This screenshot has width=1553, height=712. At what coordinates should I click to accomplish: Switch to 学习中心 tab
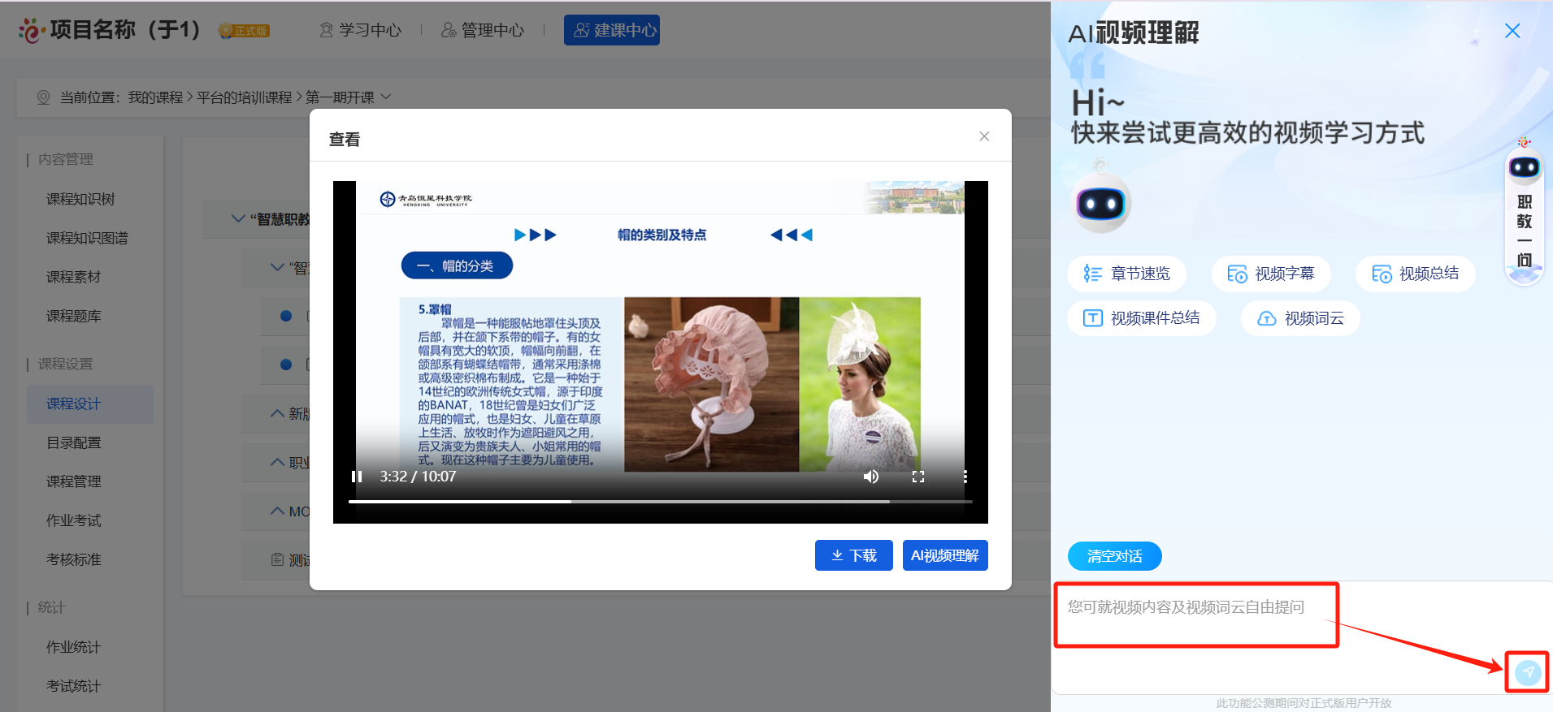360,30
